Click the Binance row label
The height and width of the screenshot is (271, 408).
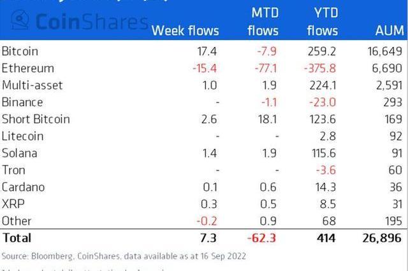[22, 102]
